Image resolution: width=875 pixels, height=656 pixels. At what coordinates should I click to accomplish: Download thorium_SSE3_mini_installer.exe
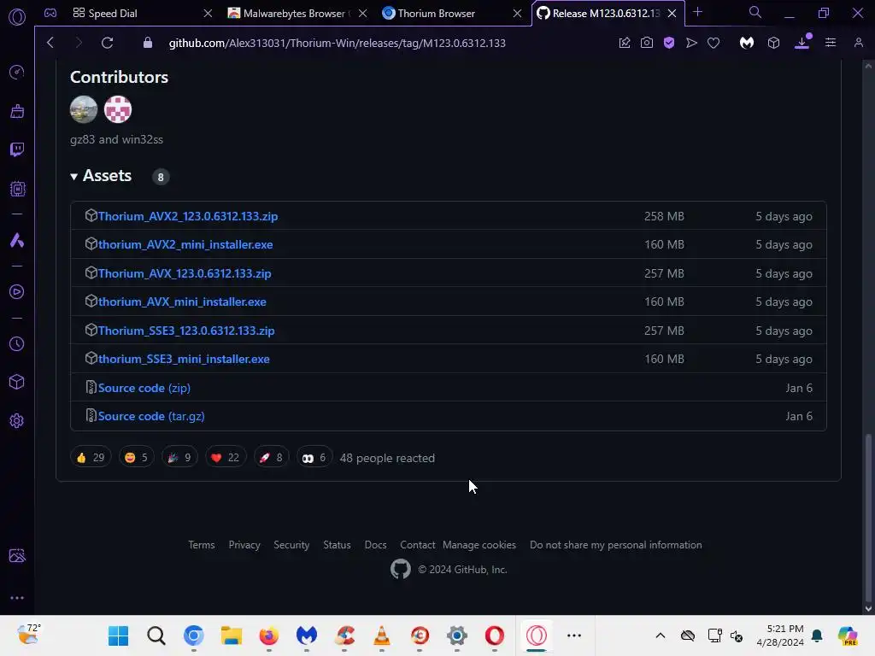pos(184,360)
